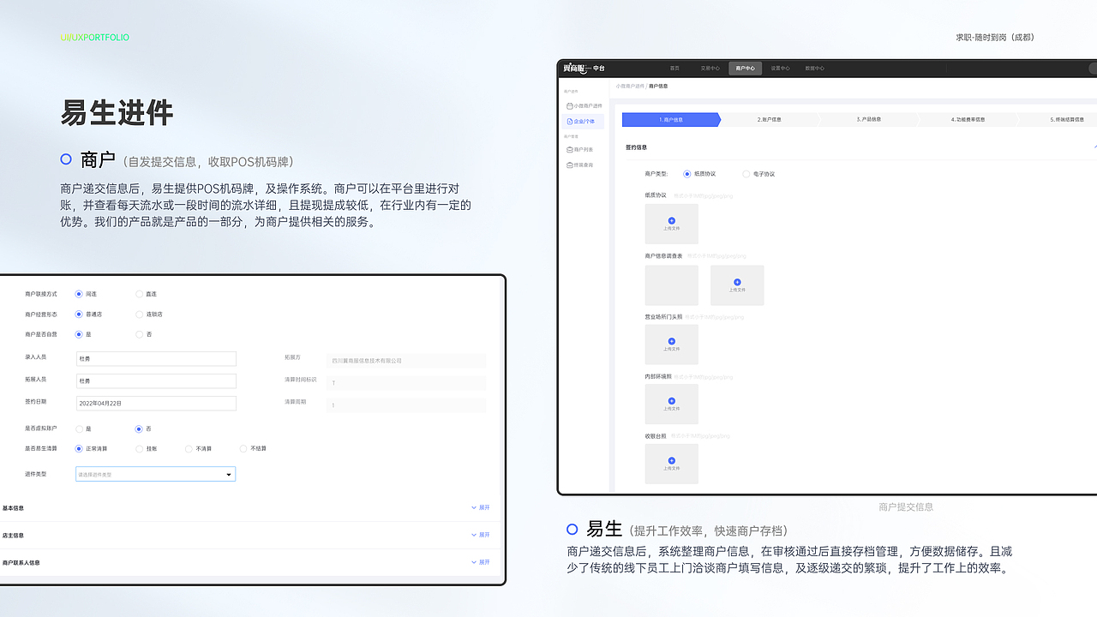Screen dimensions: 1097x617
Task: Select the 间连 connection option
Action: click(78, 294)
